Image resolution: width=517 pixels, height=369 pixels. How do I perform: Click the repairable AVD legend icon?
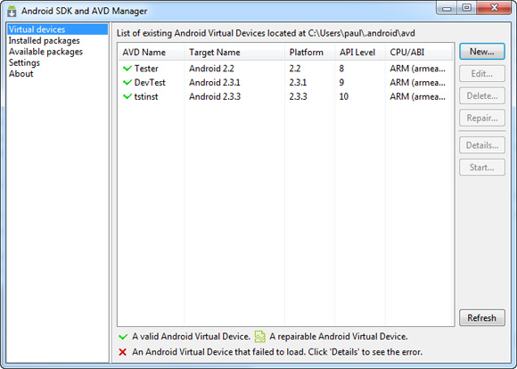[x=259, y=337]
